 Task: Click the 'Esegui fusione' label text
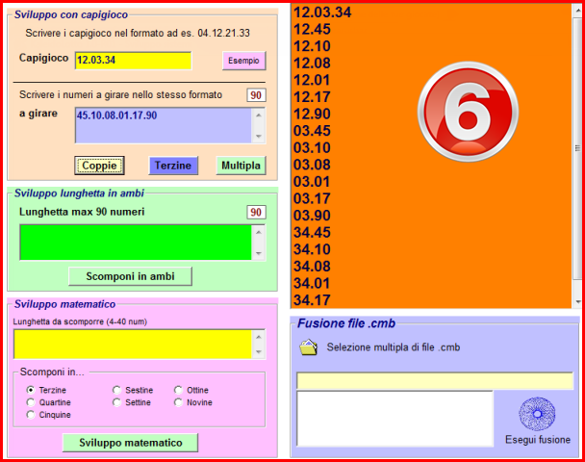[538, 440]
